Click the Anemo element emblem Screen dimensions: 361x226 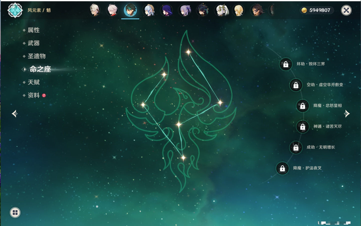click(x=15, y=10)
